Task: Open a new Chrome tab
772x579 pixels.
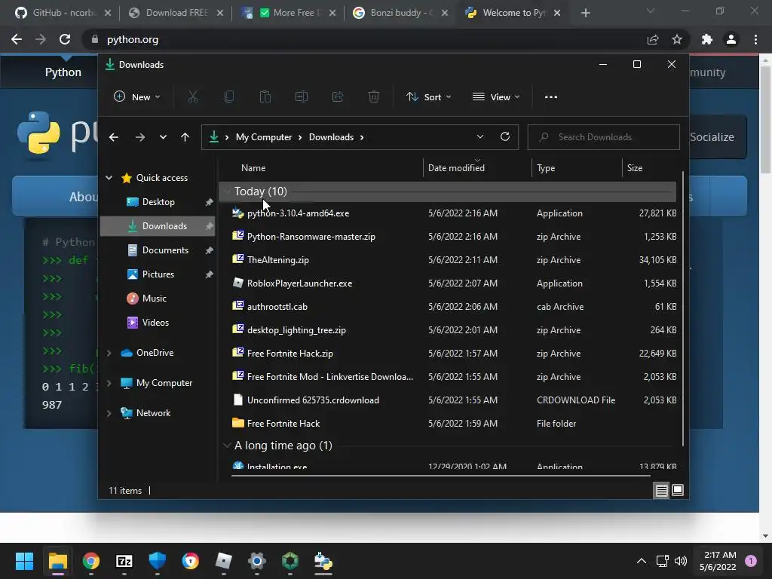Action: 585,13
